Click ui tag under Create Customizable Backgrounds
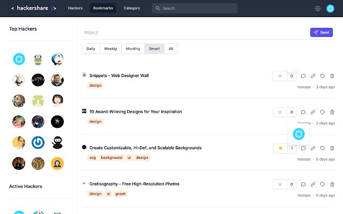 coord(129,158)
